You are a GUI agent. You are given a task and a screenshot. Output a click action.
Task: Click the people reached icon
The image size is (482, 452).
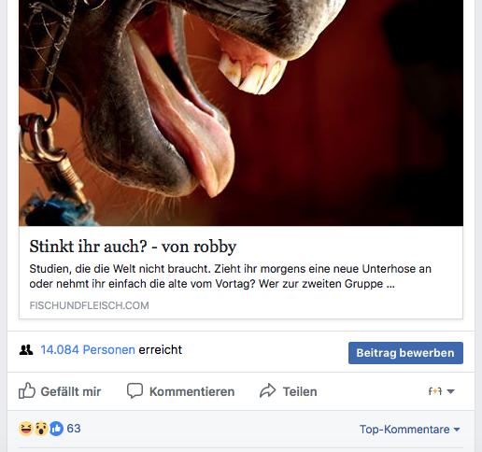(26, 350)
